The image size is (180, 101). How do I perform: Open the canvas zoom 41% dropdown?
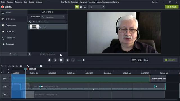click(x=96, y=7)
